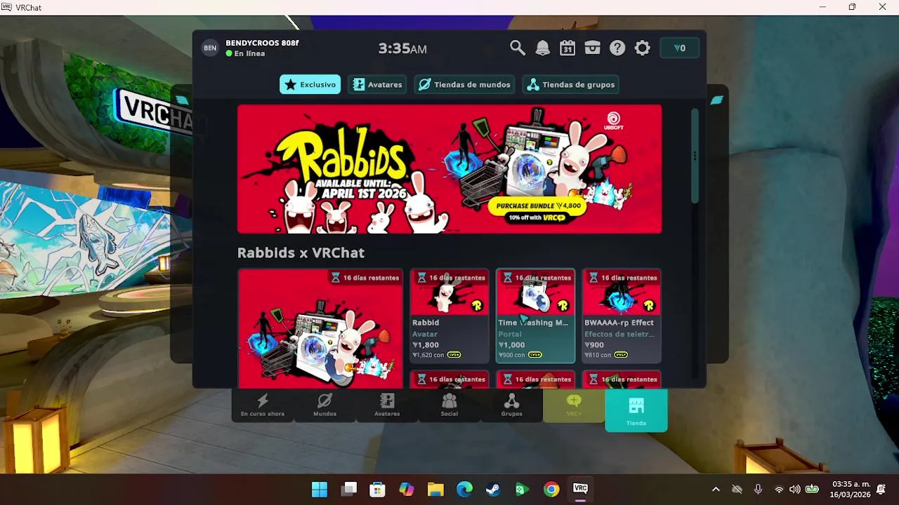Click the Rabbids x VRChat heading

301,252
